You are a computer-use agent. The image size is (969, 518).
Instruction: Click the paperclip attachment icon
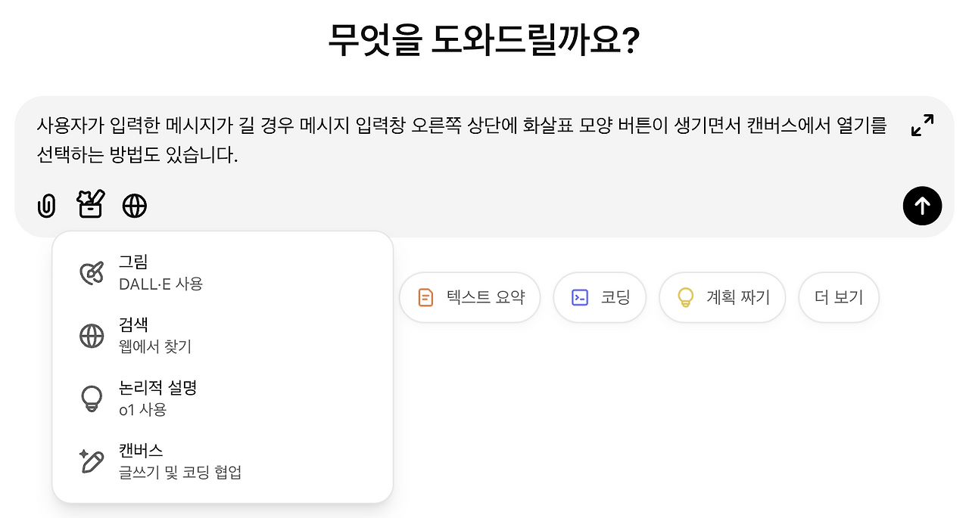click(46, 205)
